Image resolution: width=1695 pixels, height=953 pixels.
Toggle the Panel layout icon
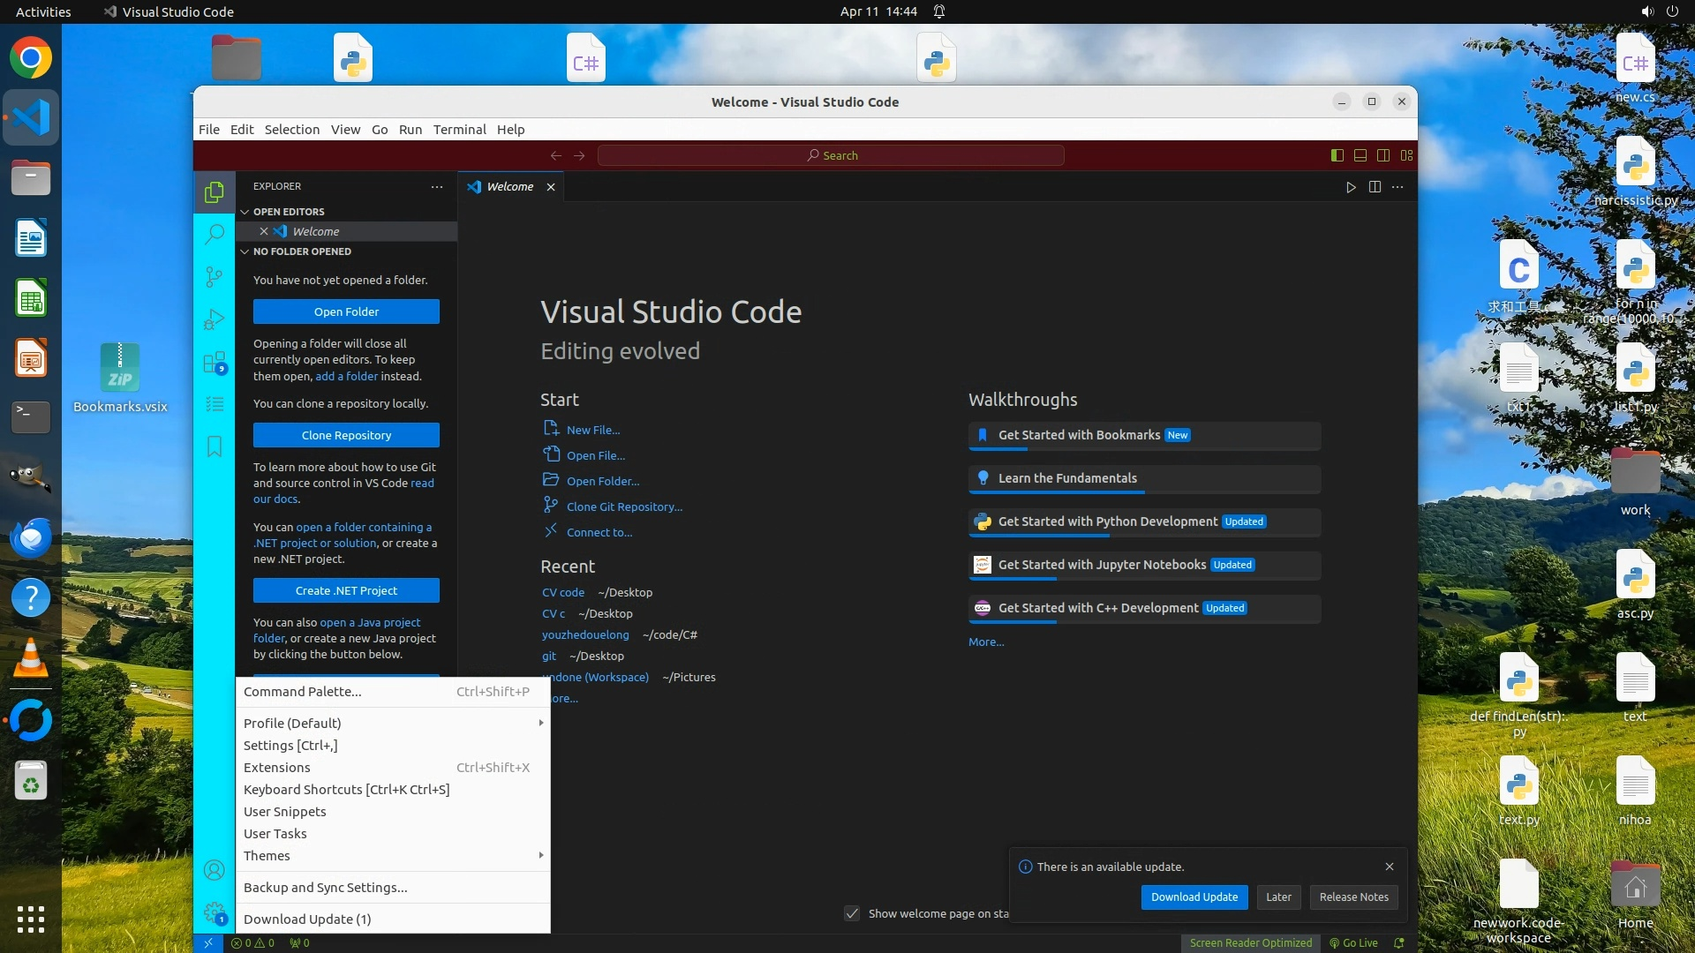click(1360, 155)
